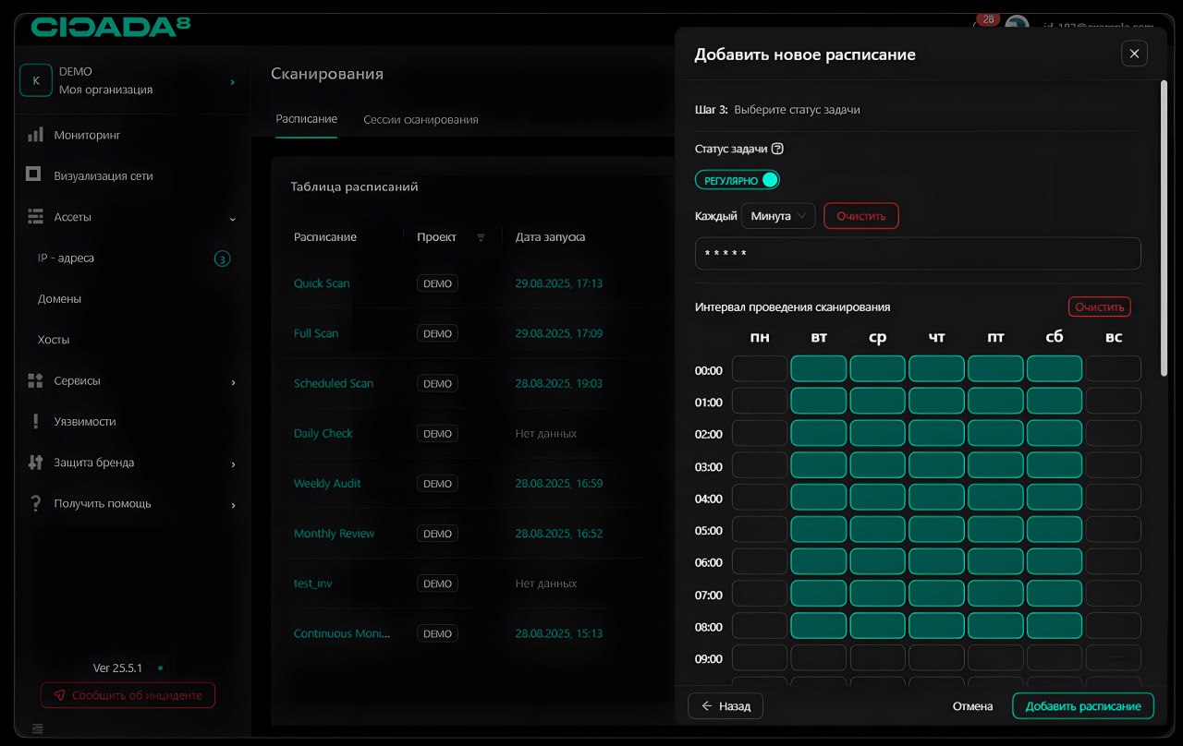Open the Хосты sidebar menu item
The image size is (1183, 746).
tap(54, 340)
